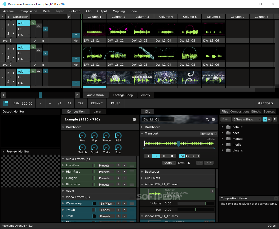
Task: Click the BPM metronome square icon
Action: pyautogui.click(x=5, y=103)
